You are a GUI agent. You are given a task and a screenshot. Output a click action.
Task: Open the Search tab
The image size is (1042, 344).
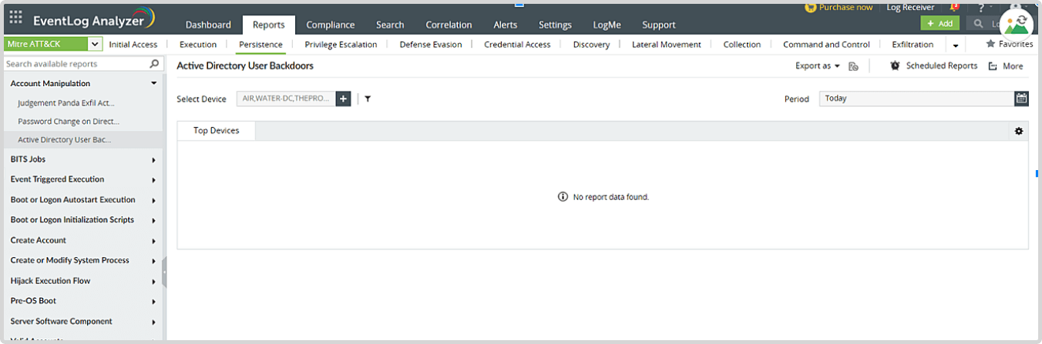pos(390,25)
